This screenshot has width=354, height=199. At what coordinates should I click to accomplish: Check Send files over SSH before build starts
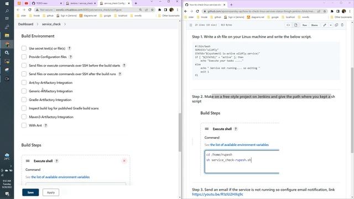tap(24, 65)
